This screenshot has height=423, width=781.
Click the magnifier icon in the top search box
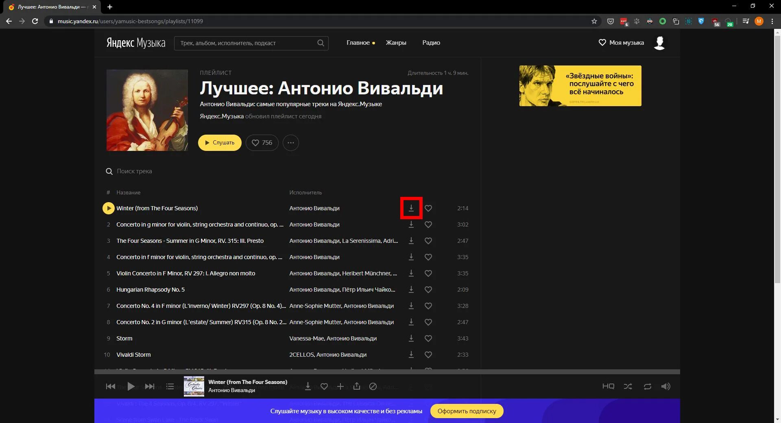(321, 43)
